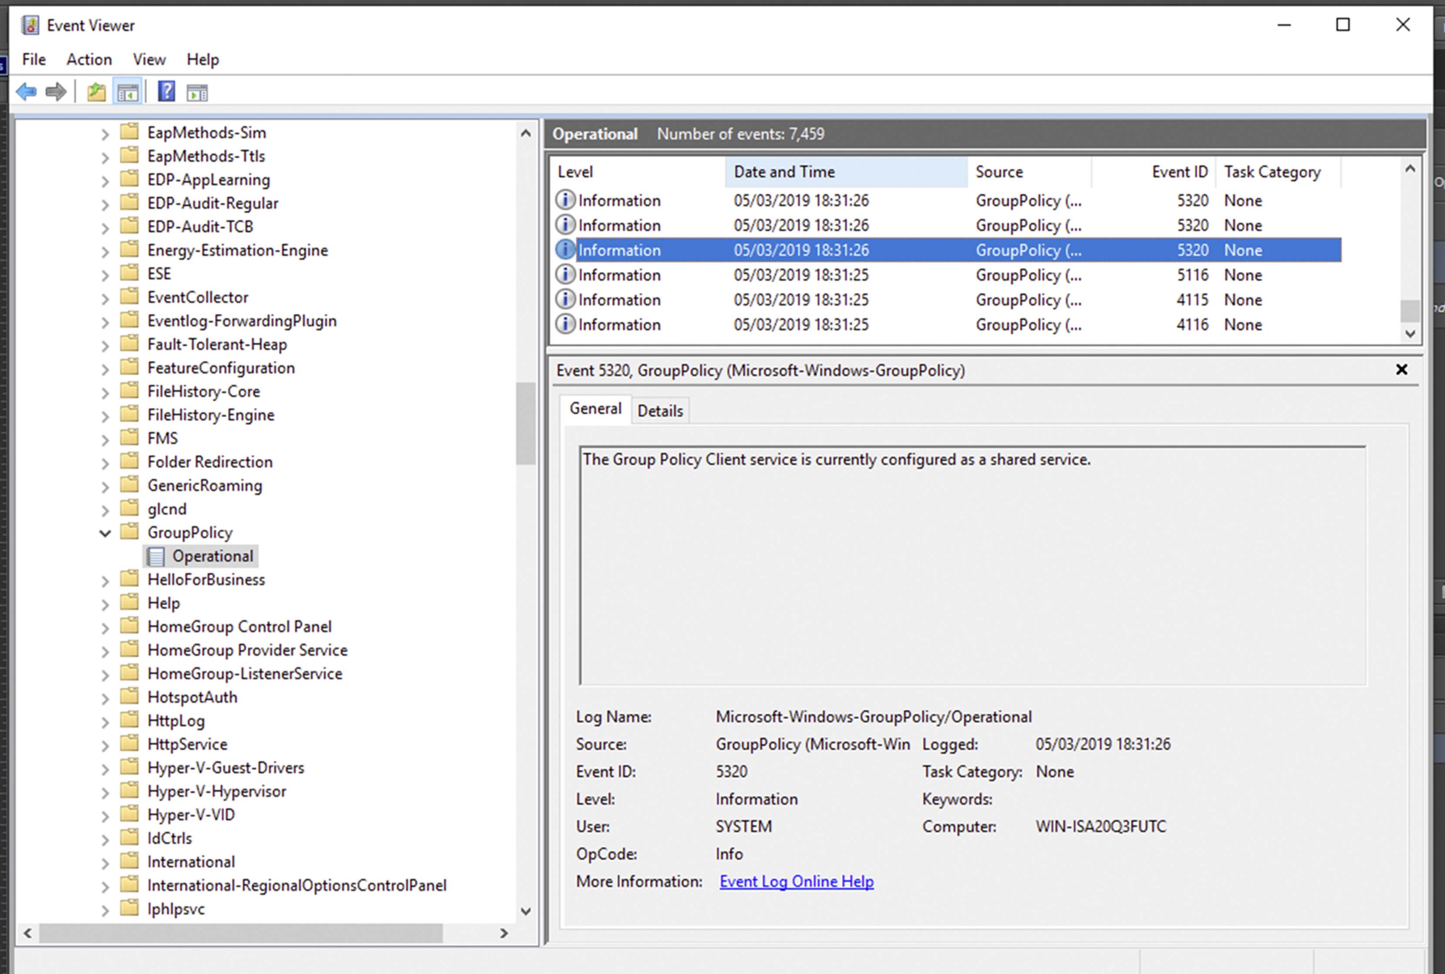The width and height of the screenshot is (1445, 974).
Task: Close the event preview pane with X
Action: tap(1401, 369)
